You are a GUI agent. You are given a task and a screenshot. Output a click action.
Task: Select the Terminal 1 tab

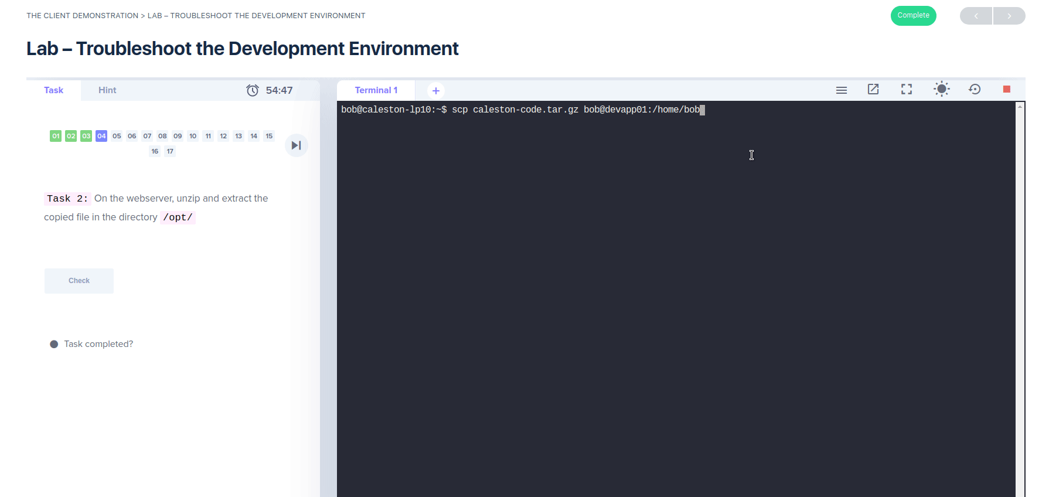click(x=376, y=90)
